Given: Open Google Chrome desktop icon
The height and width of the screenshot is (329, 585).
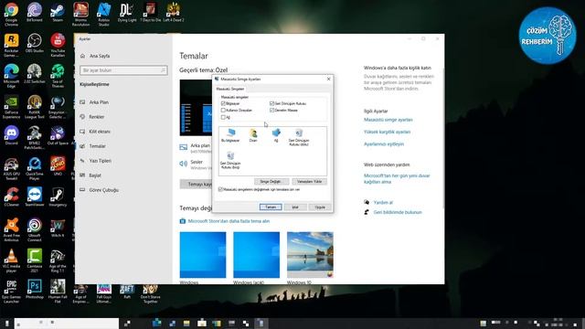Looking at the screenshot, I should tap(11, 15).
